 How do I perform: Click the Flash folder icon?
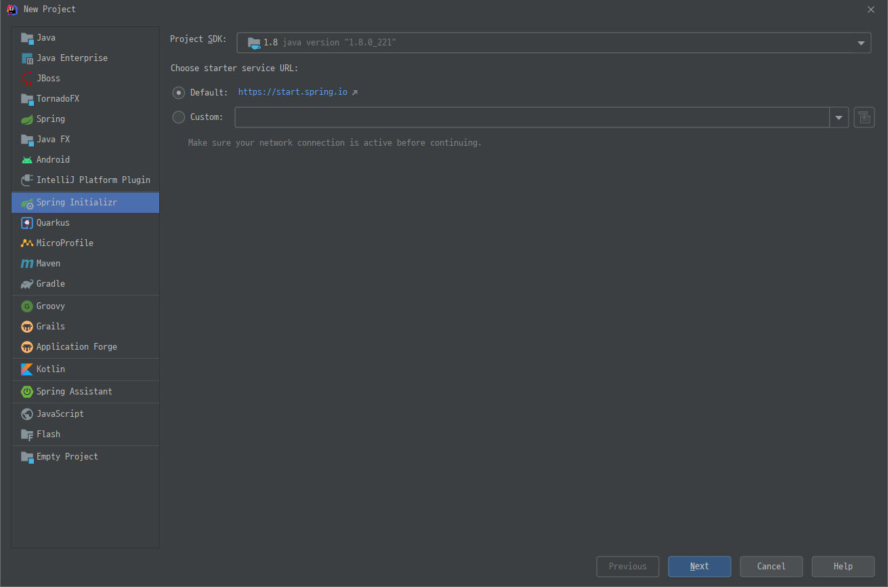[27, 434]
